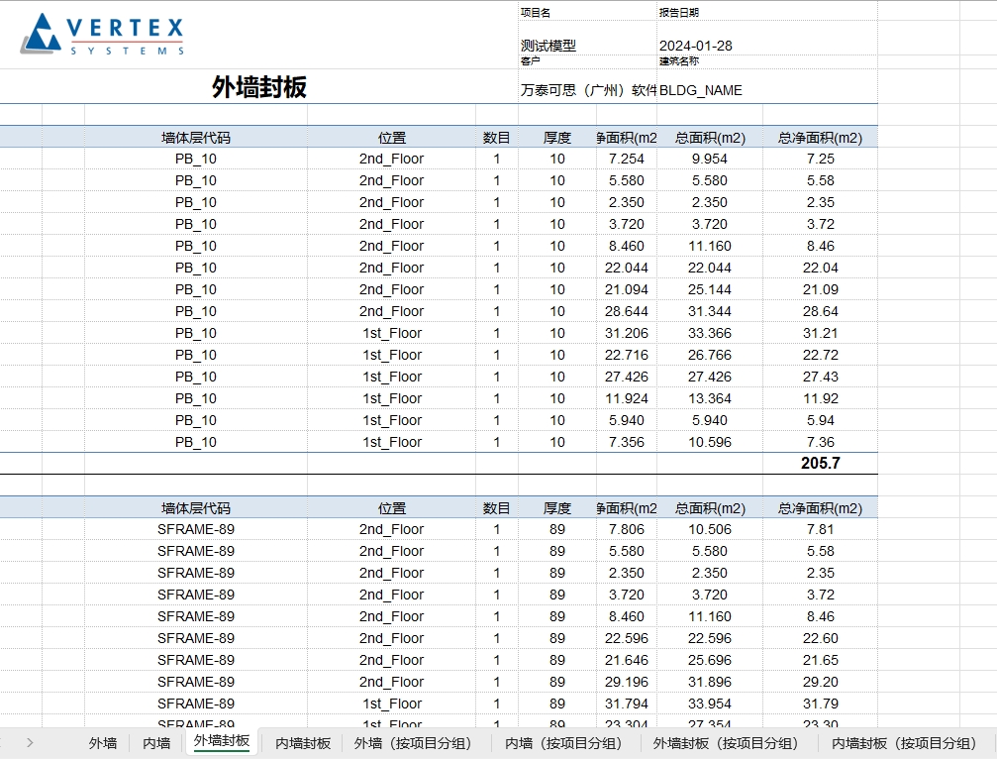Select the cell with value 21.65
Image resolution: width=997 pixels, height=759 pixels.
[820, 660]
